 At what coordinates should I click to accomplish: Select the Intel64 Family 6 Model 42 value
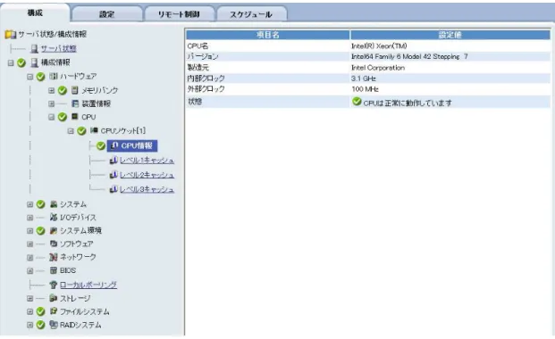(409, 56)
